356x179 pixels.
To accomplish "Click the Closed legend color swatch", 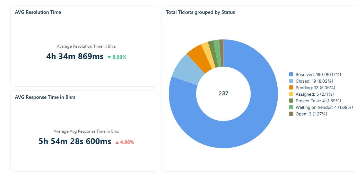I will tap(291, 81).
